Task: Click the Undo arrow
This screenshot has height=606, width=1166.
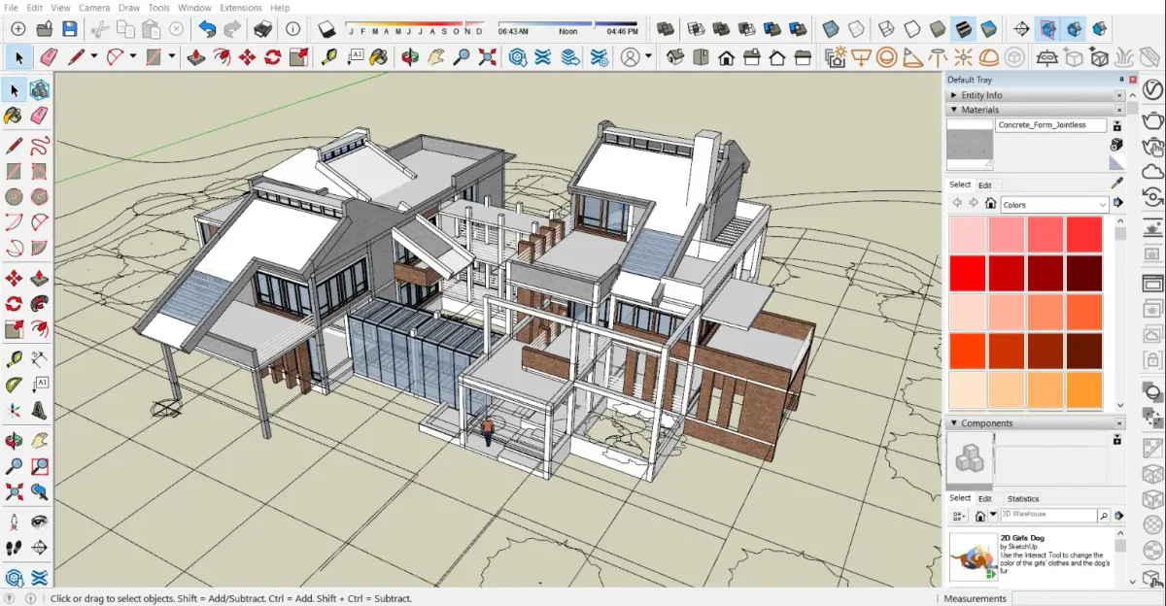Action: [x=209, y=29]
